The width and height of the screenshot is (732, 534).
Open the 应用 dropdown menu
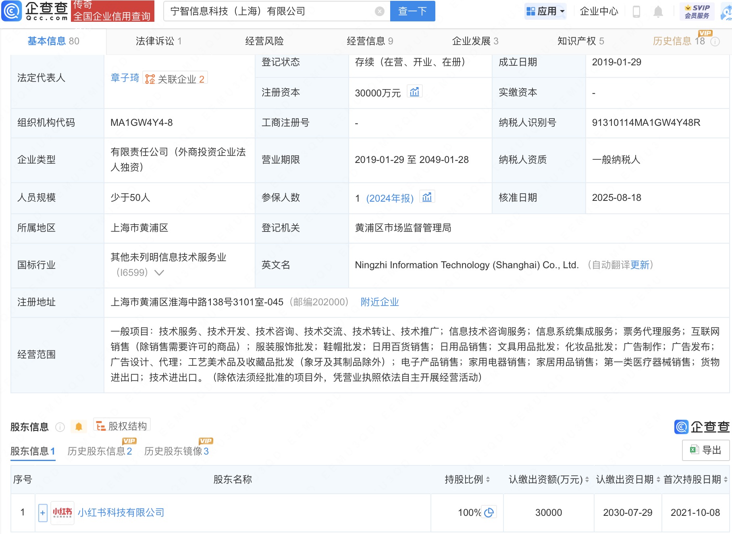tap(546, 11)
